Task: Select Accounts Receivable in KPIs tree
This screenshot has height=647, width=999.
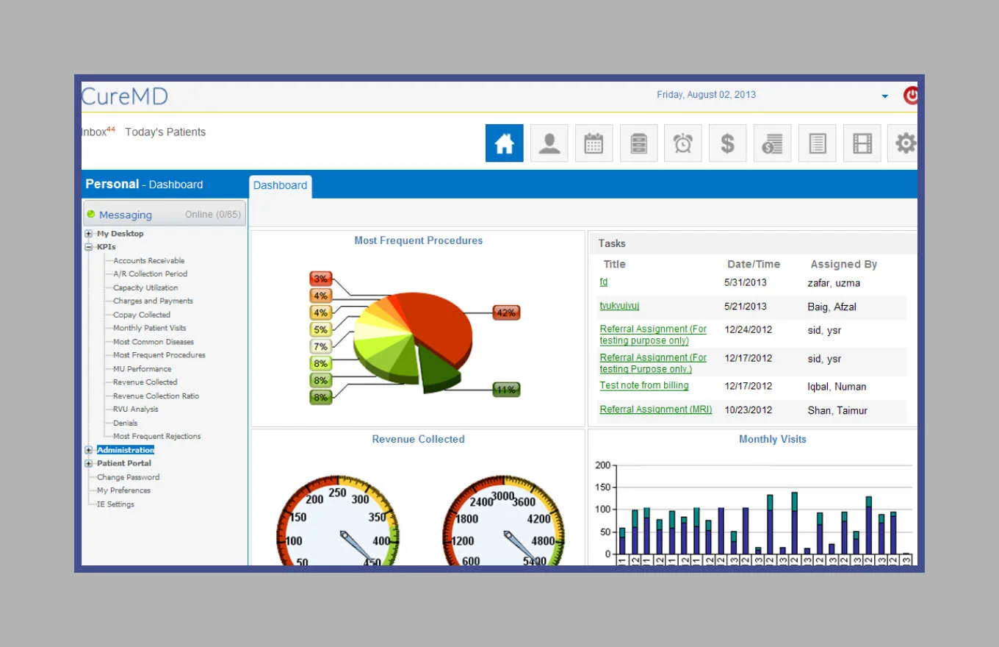Action: coord(148,261)
